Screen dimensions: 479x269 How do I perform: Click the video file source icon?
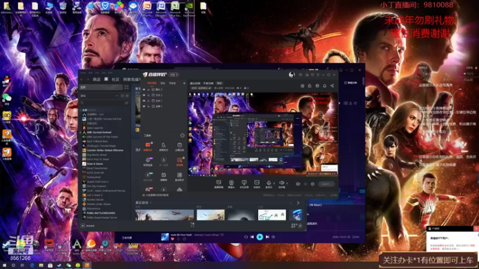pos(257,182)
